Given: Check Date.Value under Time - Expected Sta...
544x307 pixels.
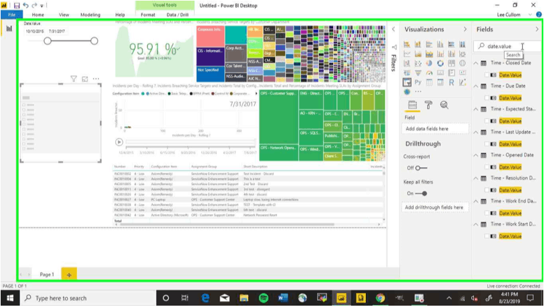Looking at the screenshot, I should point(487,121).
